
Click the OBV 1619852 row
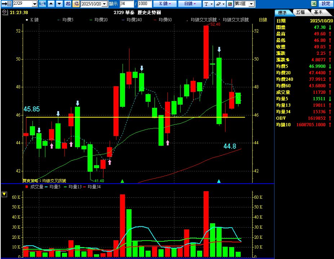(304, 118)
